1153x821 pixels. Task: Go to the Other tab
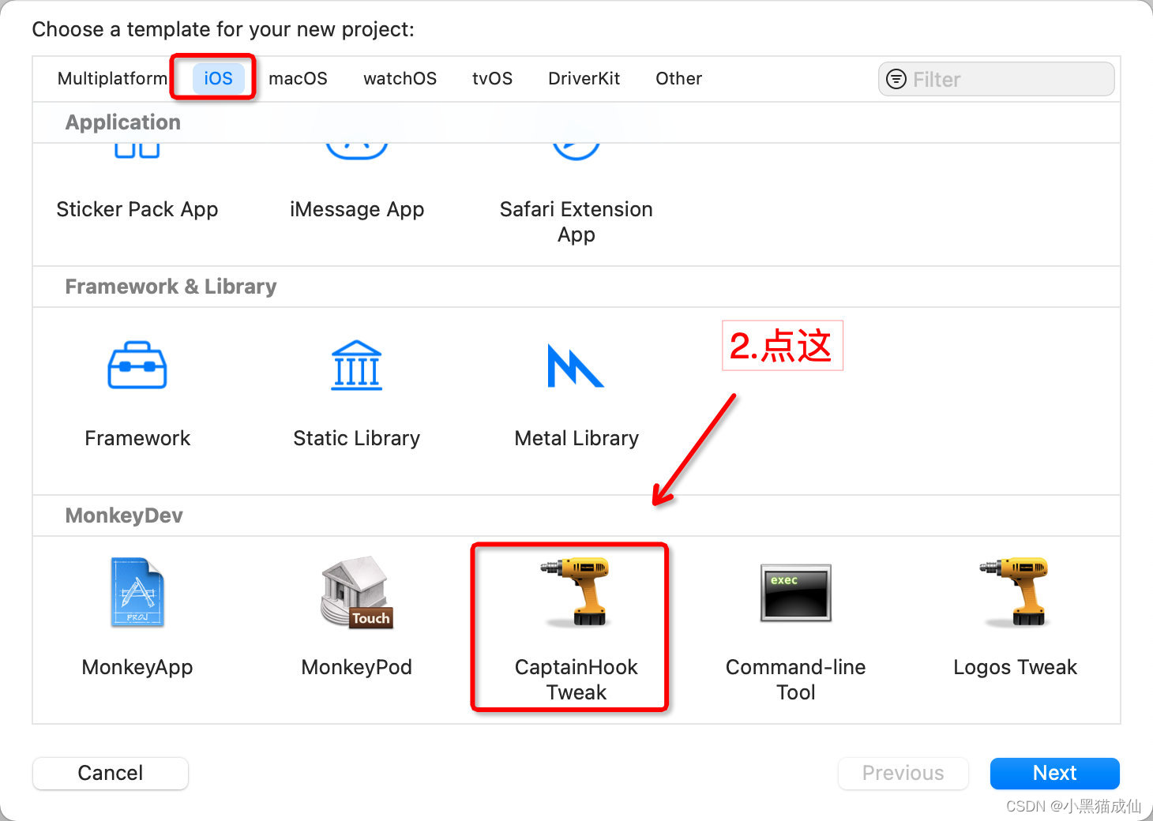pyautogui.click(x=678, y=78)
